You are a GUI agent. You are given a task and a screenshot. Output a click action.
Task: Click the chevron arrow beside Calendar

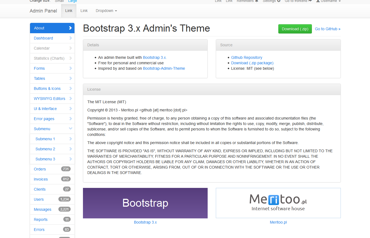pos(70,48)
